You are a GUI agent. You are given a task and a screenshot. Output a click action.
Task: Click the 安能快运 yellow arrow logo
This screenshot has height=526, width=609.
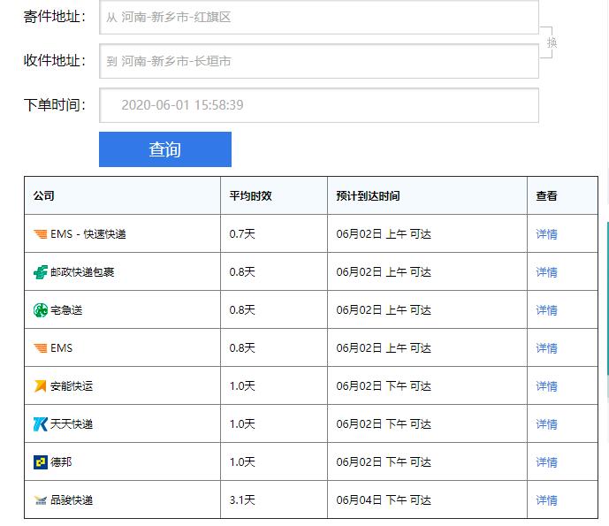pyautogui.click(x=41, y=385)
